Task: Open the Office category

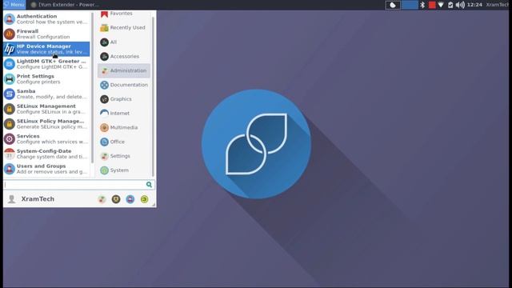Action: point(124,142)
